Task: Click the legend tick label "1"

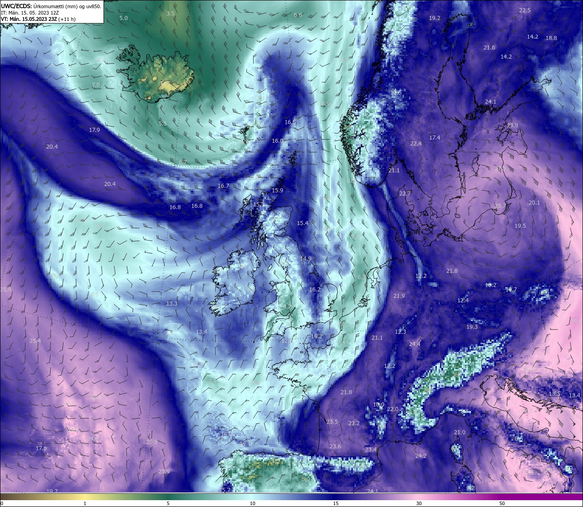Action: coord(85,503)
